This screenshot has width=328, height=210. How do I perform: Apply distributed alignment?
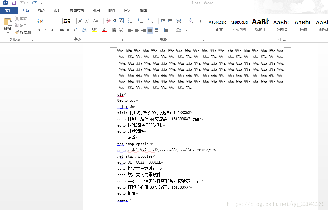coord(157,30)
